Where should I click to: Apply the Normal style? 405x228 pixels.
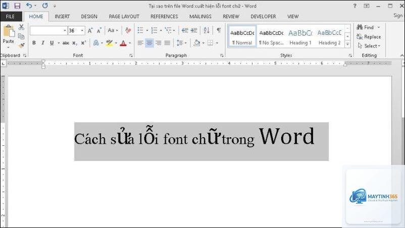242,36
